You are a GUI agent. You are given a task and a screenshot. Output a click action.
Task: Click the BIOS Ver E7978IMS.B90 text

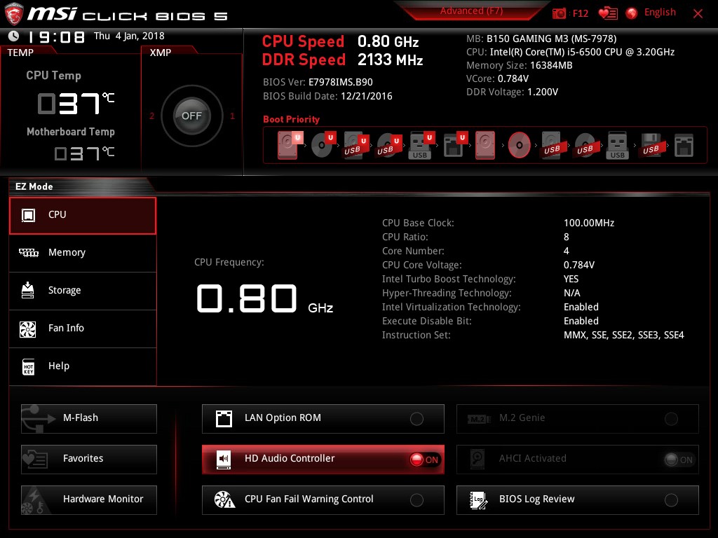coord(318,83)
